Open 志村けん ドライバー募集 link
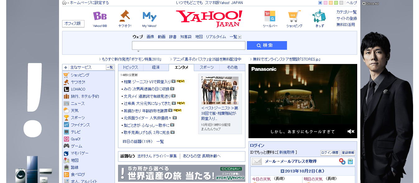The height and width of the screenshot is (183, 419). pos(157,156)
